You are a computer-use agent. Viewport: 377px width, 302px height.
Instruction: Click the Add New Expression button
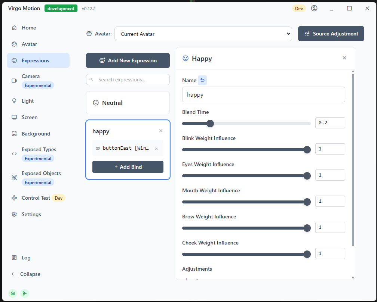128,60
